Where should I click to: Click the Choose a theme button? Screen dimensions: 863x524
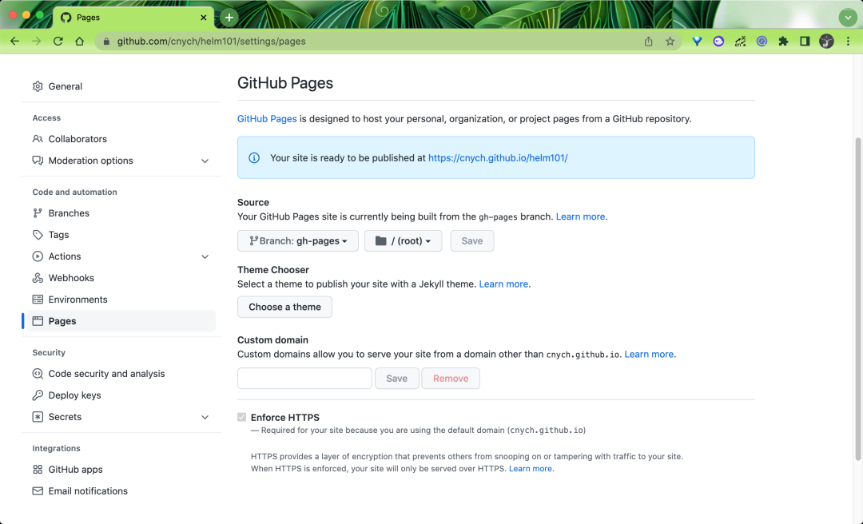coord(284,307)
